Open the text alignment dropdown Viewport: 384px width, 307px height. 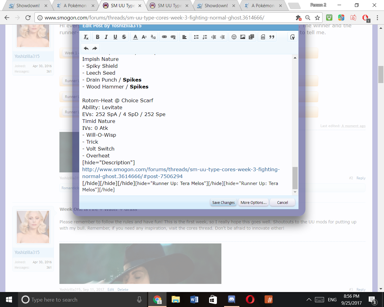(184, 37)
